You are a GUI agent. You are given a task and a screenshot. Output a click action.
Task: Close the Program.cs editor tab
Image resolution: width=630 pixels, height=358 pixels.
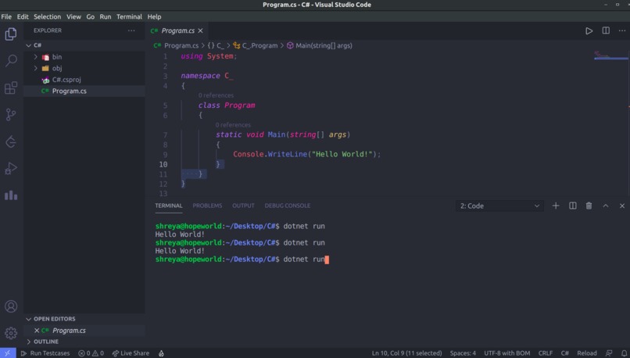click(x=200, y=30)
